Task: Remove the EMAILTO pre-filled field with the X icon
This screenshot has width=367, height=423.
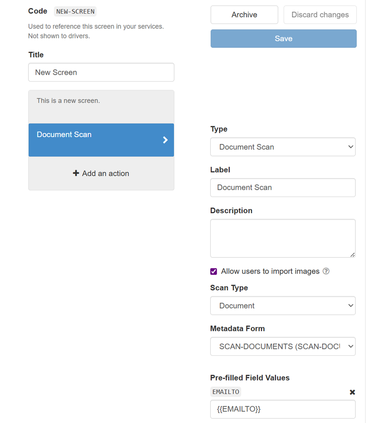Action: point(352,392)
